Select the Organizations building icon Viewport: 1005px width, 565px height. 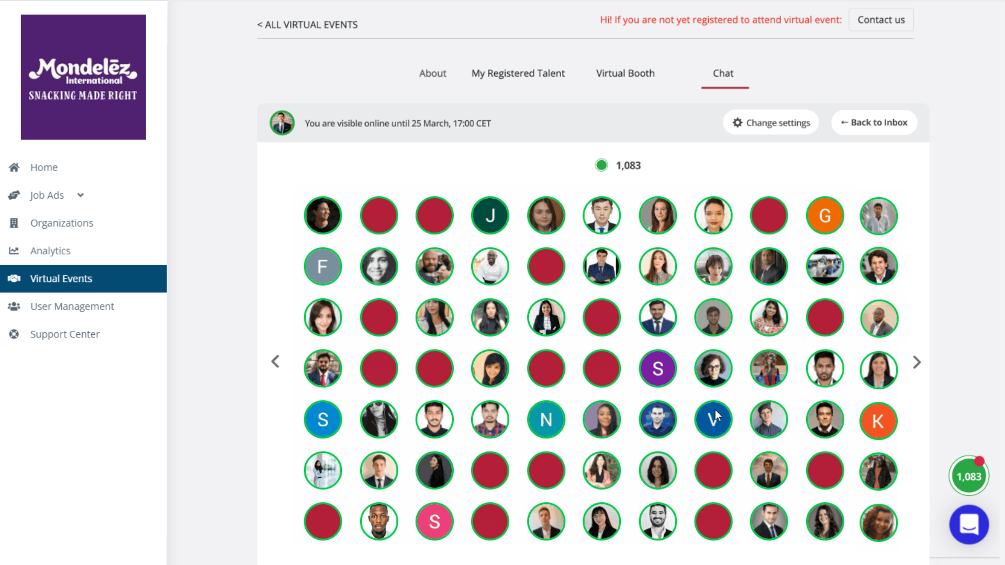[x=14, y=223]
